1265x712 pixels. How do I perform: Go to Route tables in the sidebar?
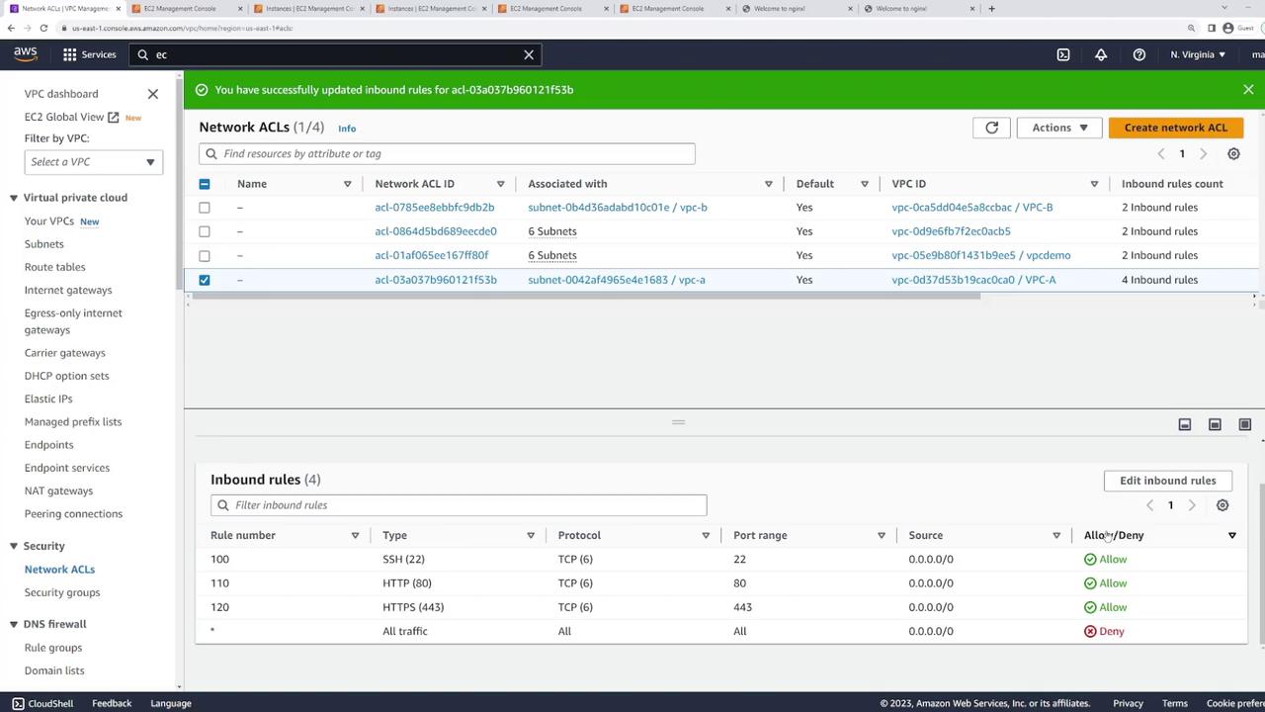54,267
